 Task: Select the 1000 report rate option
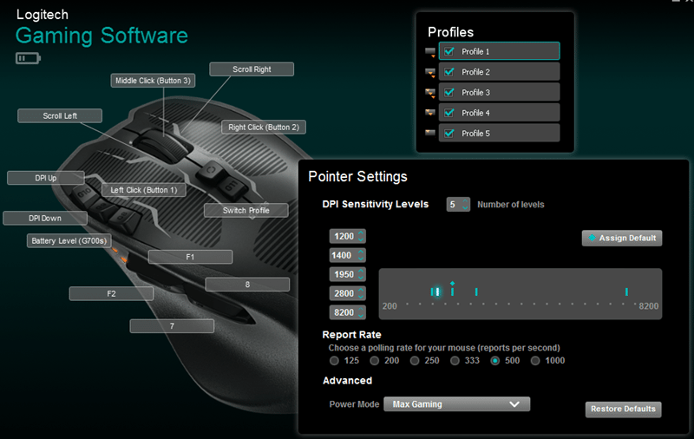coord(535,361)
